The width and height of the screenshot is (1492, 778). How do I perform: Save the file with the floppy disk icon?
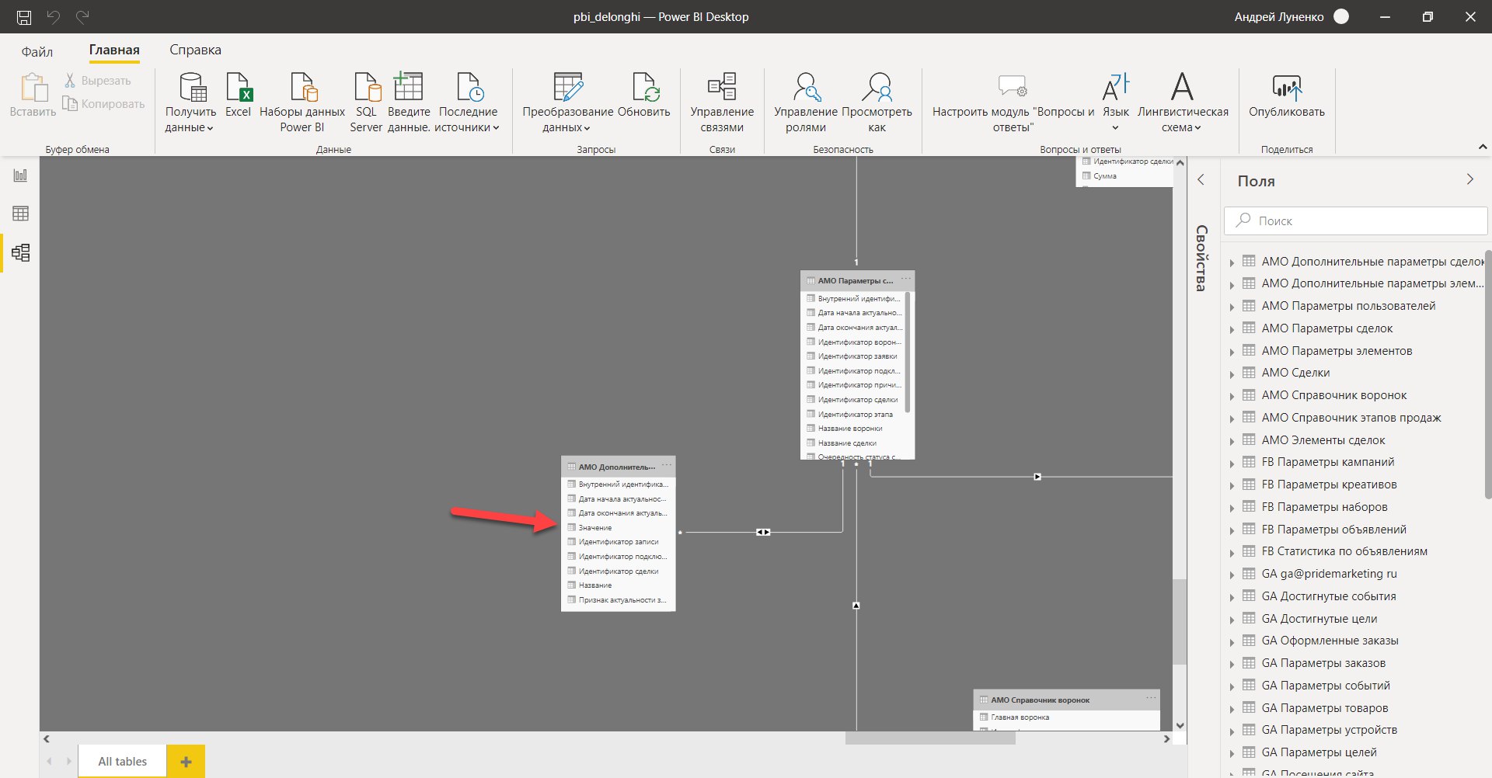point(24,16)
